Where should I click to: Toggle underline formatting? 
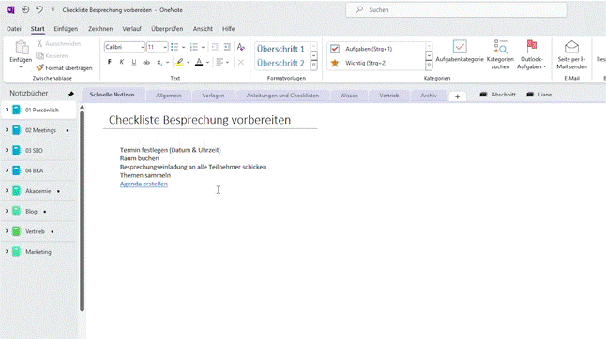tap(134, 62)
